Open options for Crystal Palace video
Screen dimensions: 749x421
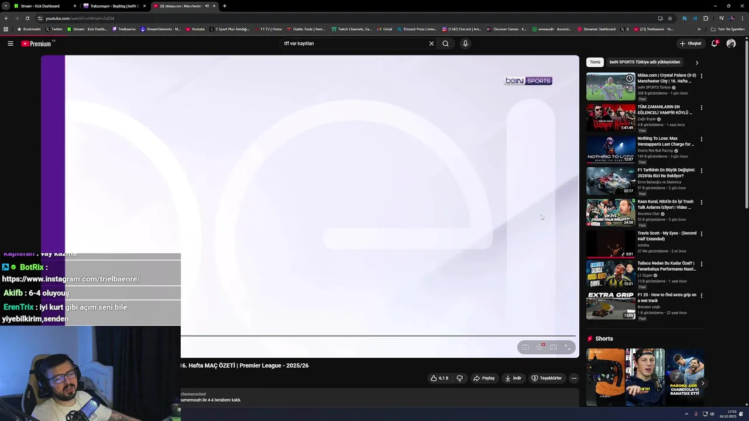click(701, 76)
